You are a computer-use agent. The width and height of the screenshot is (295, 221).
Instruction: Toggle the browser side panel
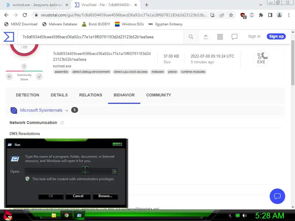point(270,15)
